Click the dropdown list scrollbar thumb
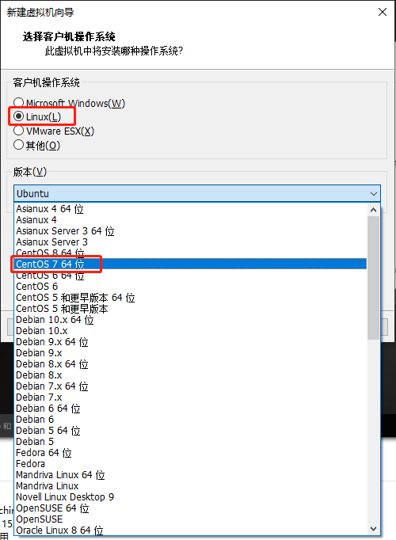 click(x=373, y=278)
